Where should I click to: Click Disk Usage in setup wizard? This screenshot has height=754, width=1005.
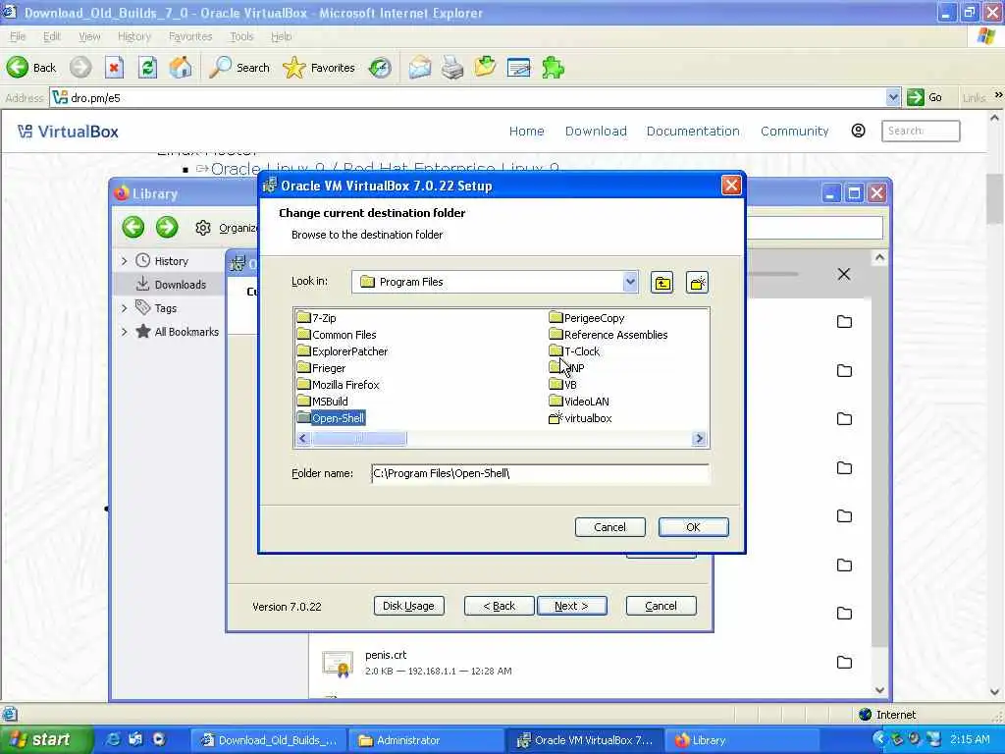coord(409,606)
